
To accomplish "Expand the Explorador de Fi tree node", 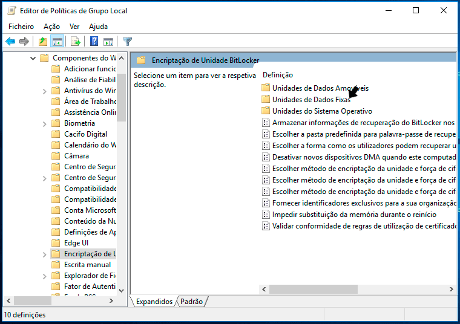I will 44,276.
